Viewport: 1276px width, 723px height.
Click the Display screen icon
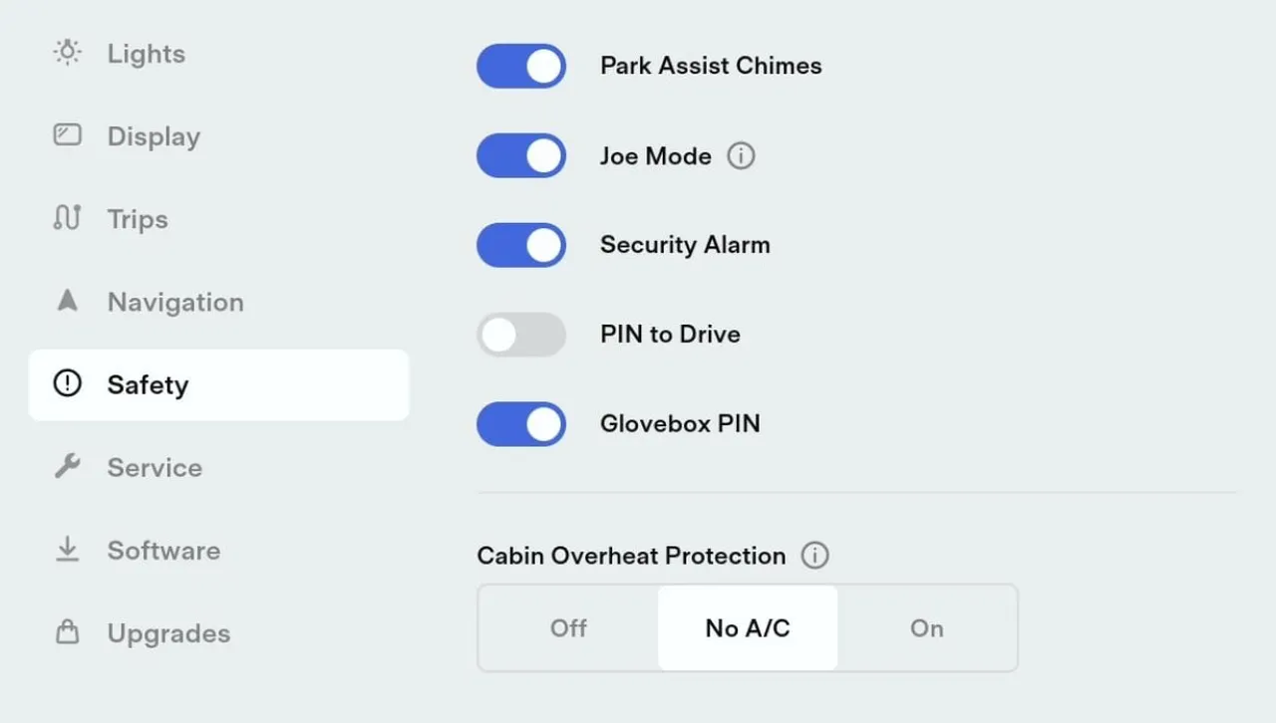pos(67,135)
